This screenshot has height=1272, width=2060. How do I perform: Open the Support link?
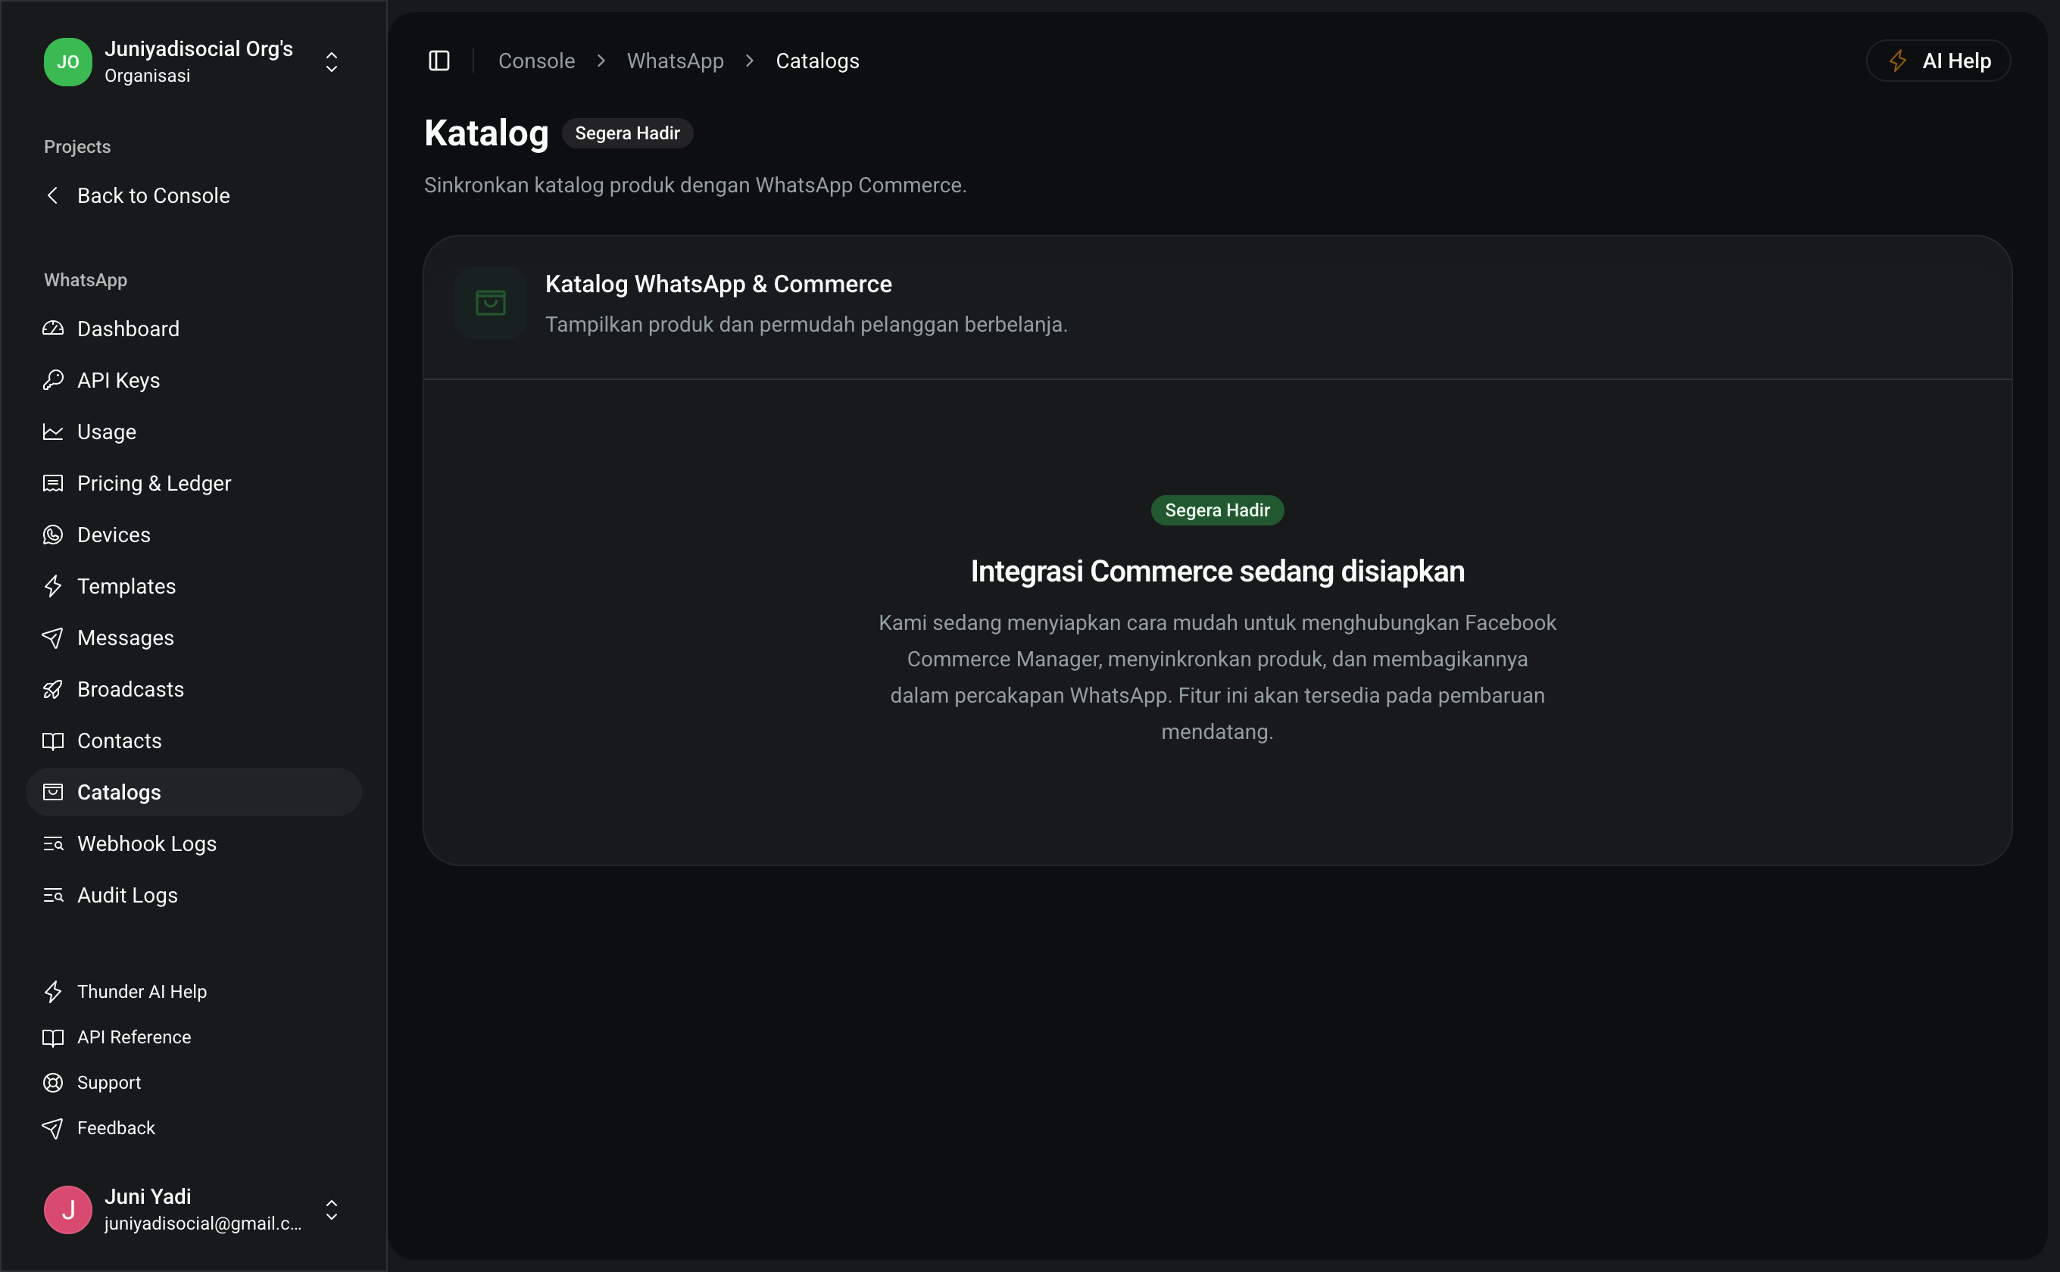pos(194,1083)
